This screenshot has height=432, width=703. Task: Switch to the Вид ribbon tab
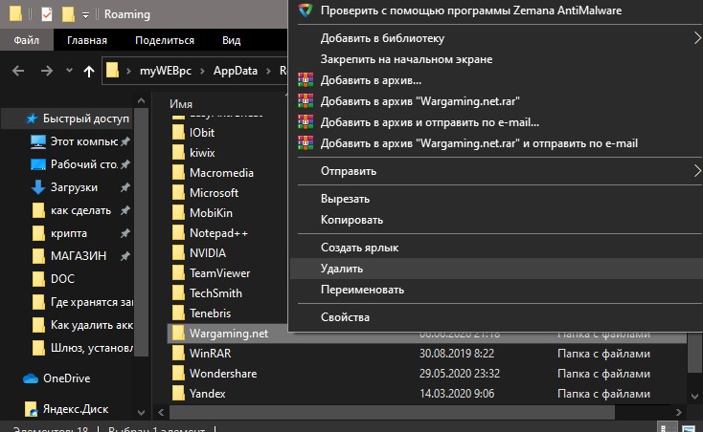click(x=232, y=40)
